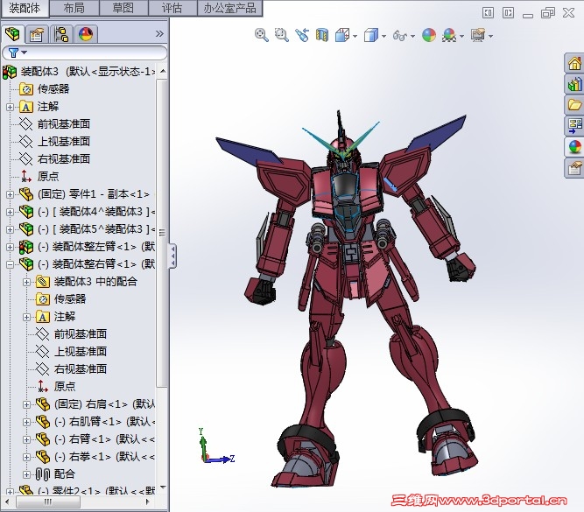Image resolution: width=584 pixels, height=512 pixels.
Task: Open Appearances and Scenes task pane ball
Action: [574, 147]
